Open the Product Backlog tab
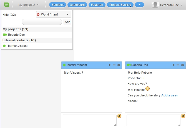 pyautogui.click(x=120, y=5)
